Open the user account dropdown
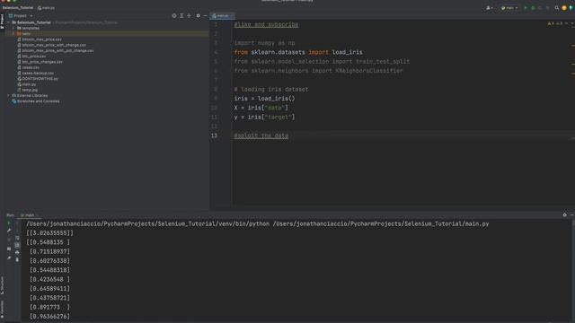The image size is (575, 323). point(489,8)
